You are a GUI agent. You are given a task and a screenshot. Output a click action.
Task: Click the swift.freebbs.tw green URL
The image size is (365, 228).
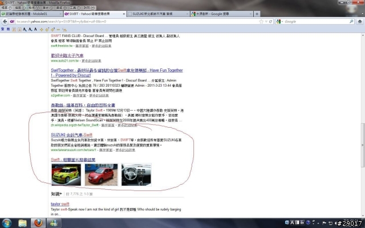pyautogui.click(x=62, y=46)
